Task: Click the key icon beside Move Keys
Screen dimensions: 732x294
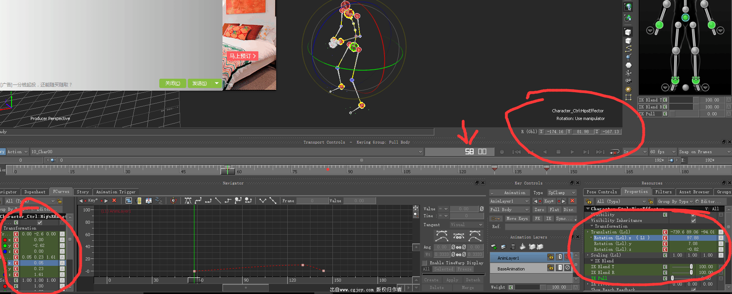Action: 496,219
